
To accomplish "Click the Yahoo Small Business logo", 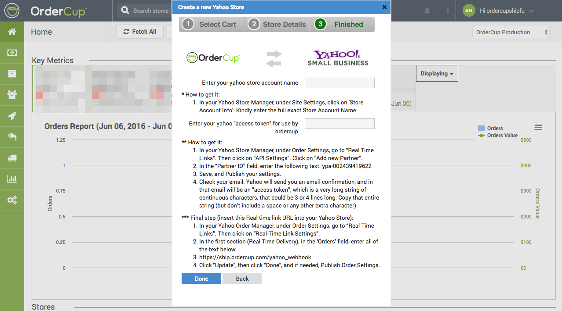I will (338, 58).
